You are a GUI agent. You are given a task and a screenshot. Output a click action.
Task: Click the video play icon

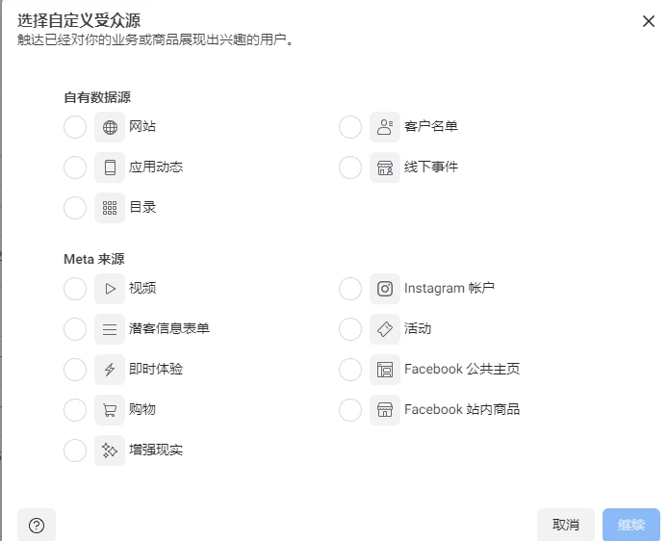click(x=110, y=289)
